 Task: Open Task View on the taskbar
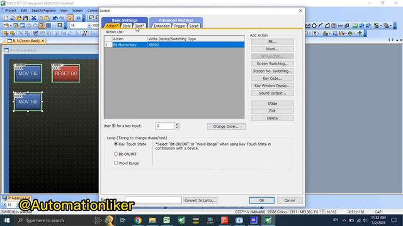pyautogui.click(x=123, y=220)
